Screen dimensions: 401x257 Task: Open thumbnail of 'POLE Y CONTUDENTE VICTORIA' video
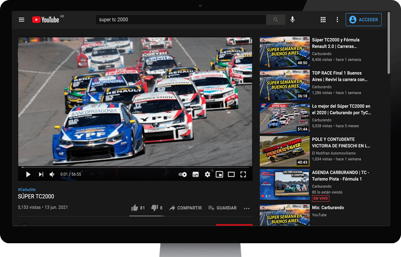pos(284,151)
